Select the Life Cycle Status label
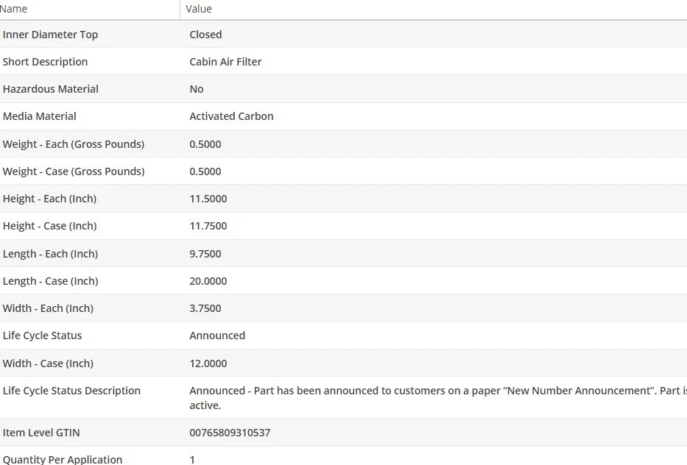The height and width of the screenshot is (465, 687). click(43, 336)
